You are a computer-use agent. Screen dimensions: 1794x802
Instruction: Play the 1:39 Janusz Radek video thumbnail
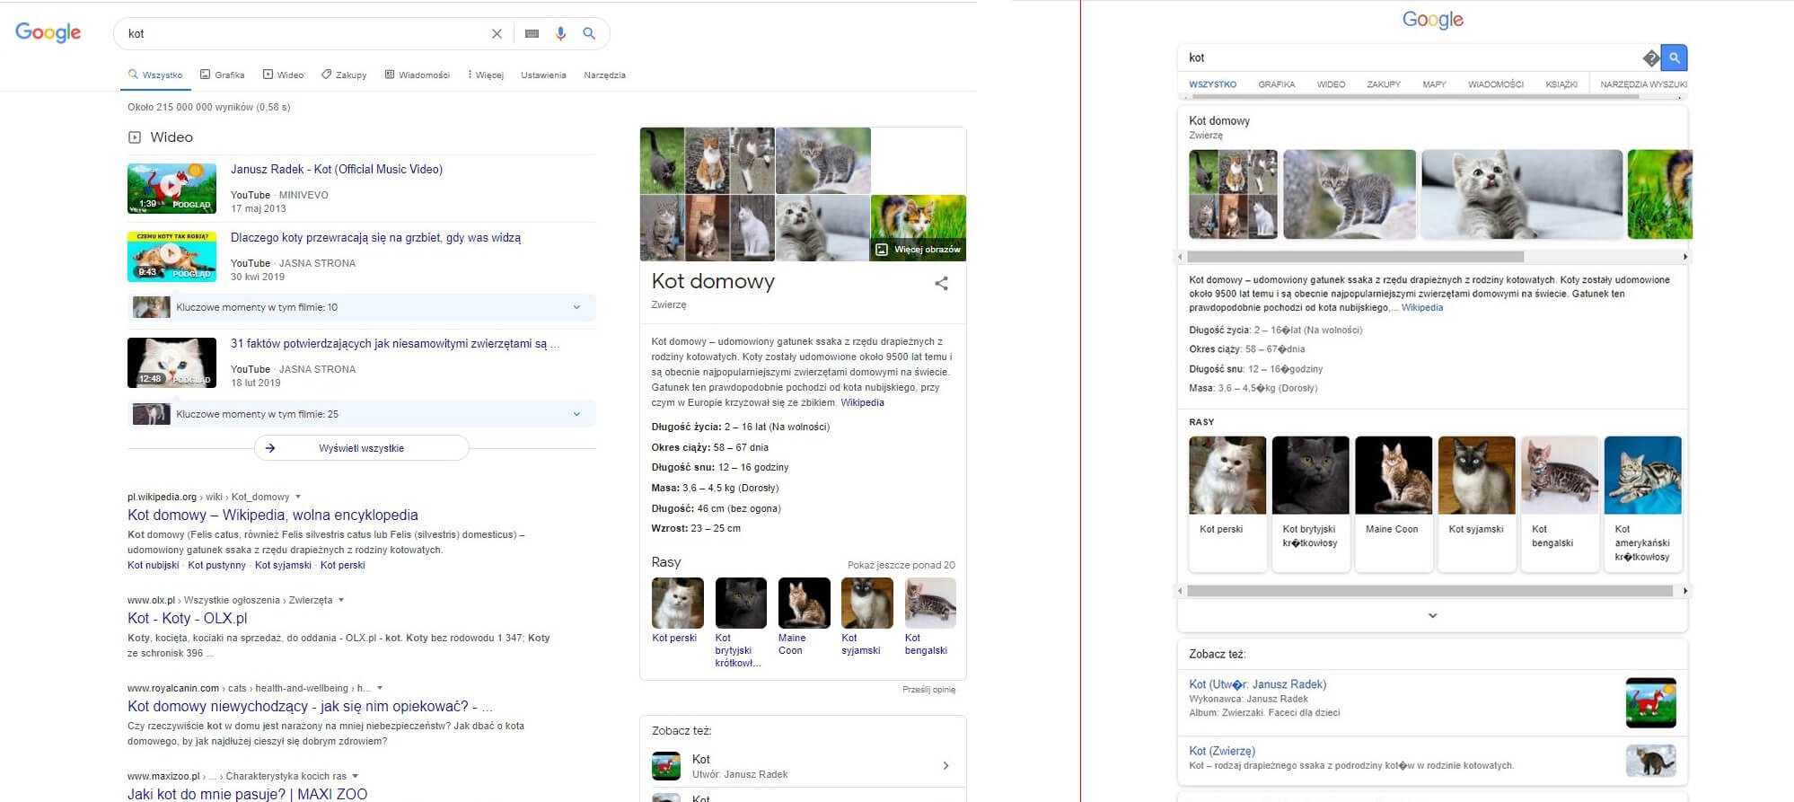click(x=171, y=188)
